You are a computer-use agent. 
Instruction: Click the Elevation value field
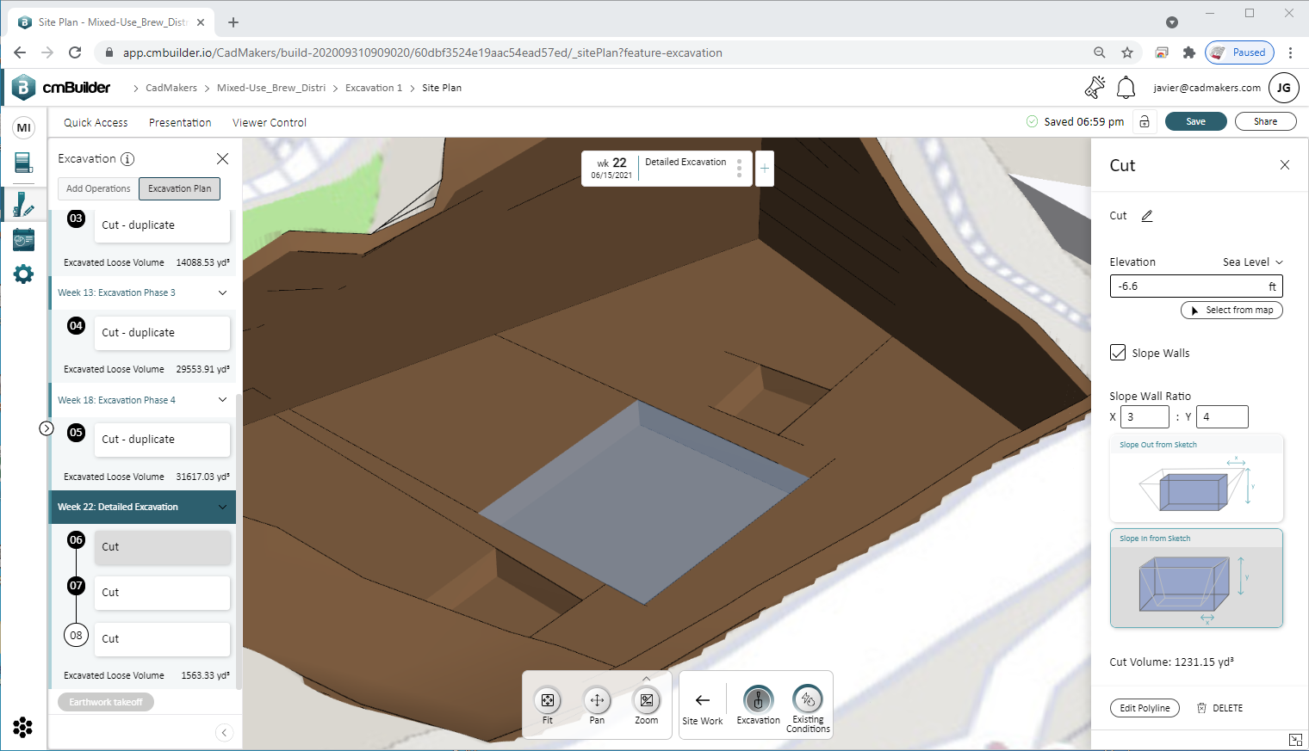1196,286
